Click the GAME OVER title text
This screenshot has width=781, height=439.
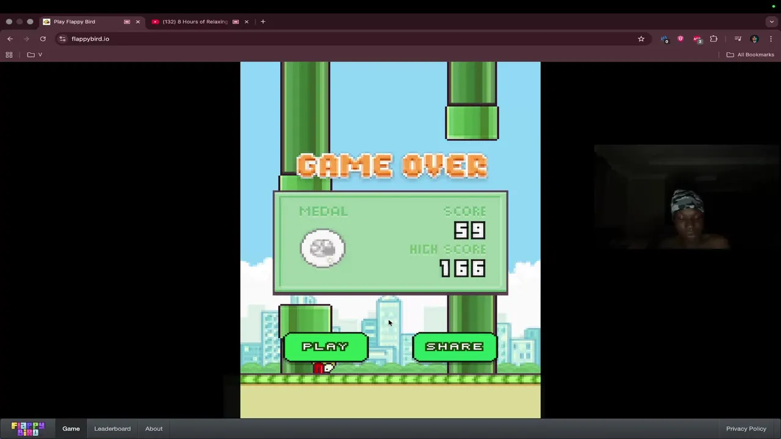392,166
